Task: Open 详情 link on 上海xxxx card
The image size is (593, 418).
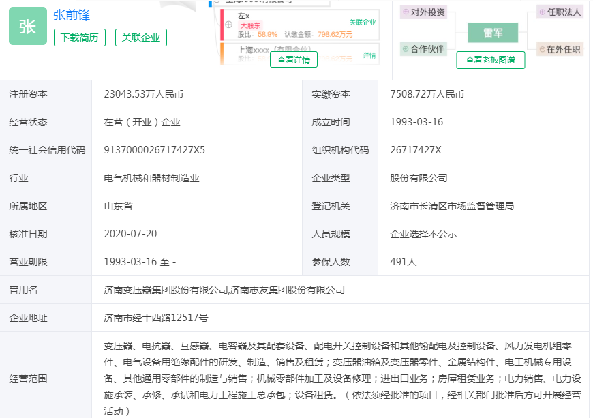Action: coord(369,55)
